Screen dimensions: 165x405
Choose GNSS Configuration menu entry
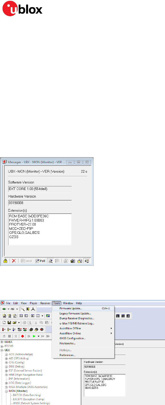click(72, 338)
